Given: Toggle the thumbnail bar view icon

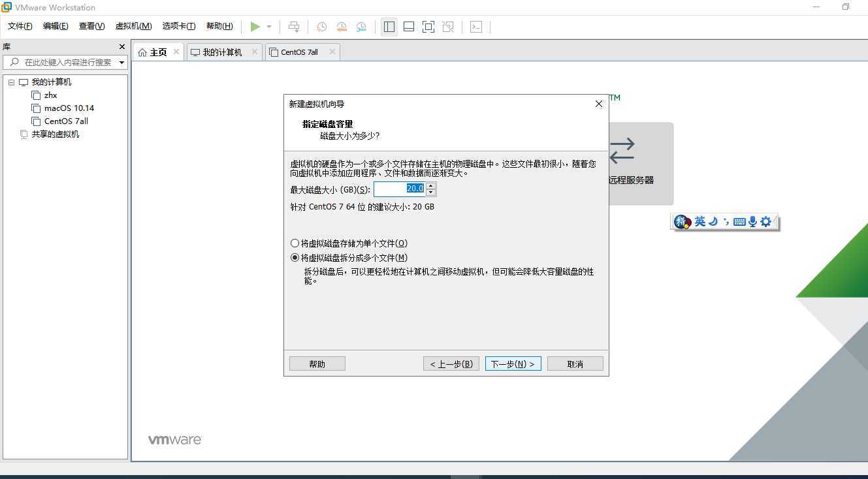Looking at the screenshot, I should (x=409, y=27).
